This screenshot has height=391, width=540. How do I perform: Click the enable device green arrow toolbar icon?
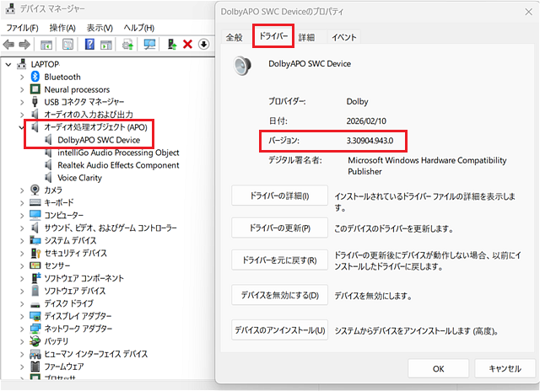(x=171, y=44)
